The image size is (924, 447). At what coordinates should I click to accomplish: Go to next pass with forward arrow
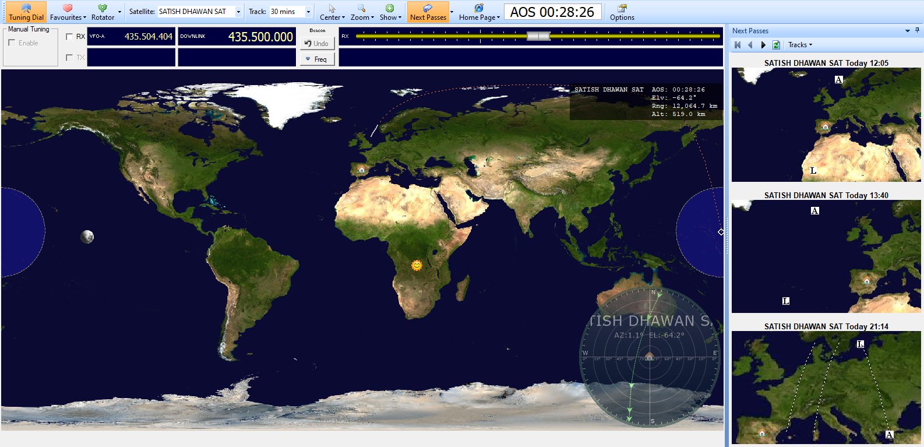763,45
